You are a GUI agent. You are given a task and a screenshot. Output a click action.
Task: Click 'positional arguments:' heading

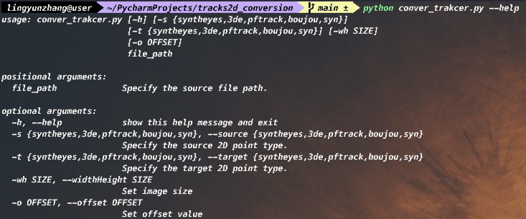[x=54, y=77]
